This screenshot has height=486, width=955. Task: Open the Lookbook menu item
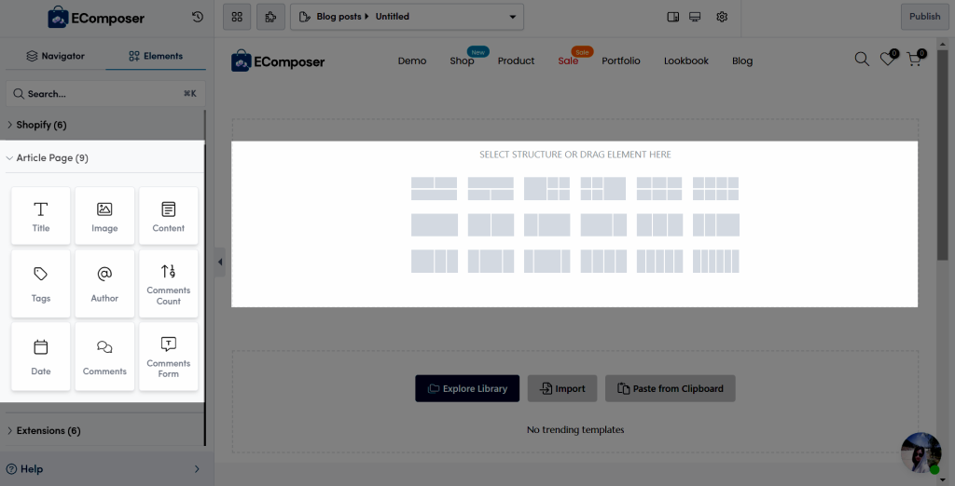pyautogui.click(x=685, y=61)
